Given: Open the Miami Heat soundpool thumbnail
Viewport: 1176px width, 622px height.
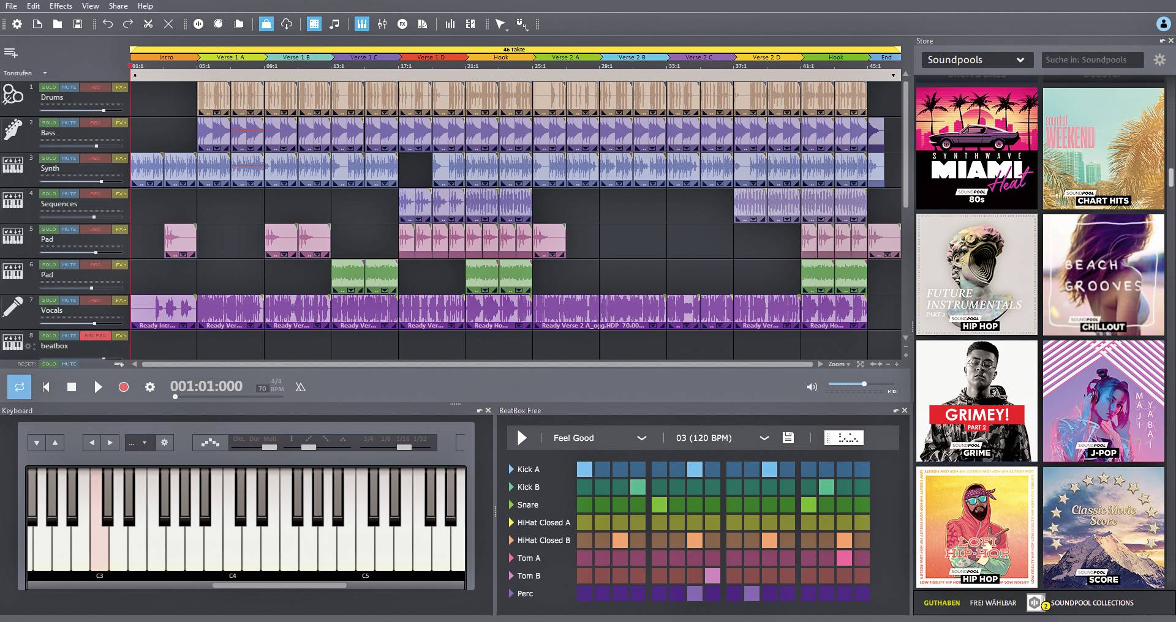Looking at the screenshot, I should coord(976,148).
